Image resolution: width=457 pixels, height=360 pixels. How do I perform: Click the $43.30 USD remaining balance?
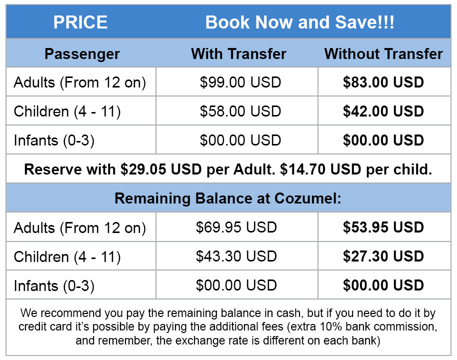pos(236,256)
